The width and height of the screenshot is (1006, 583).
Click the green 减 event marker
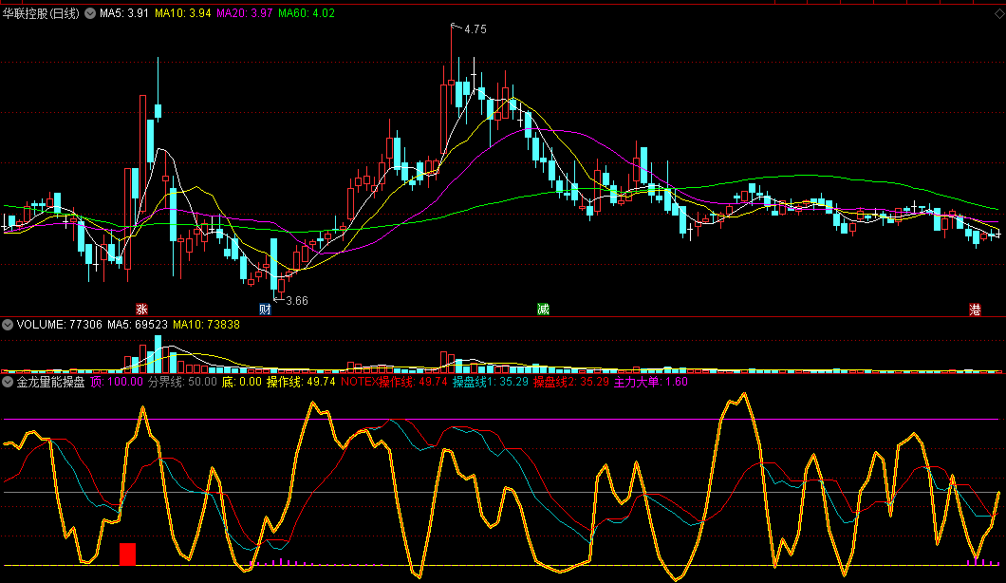(x=544, y=310)
